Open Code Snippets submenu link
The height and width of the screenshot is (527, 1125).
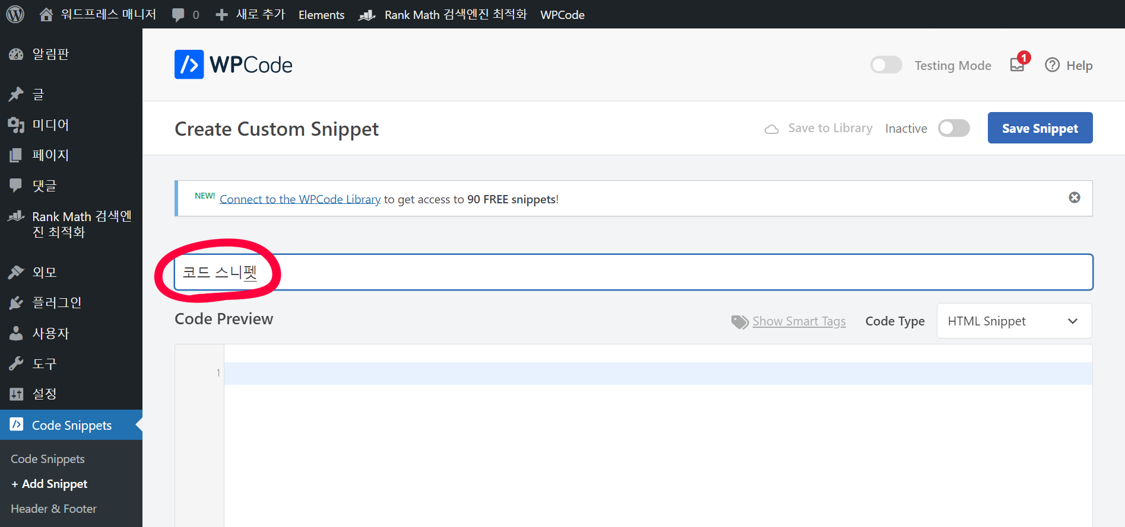(47, 459)
